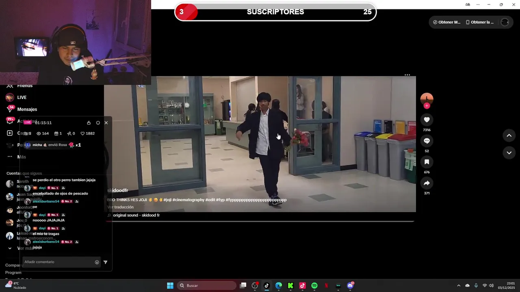Seek on the video progress bar
The height and width of the screenshot is (292, 520).
(260, 221)
